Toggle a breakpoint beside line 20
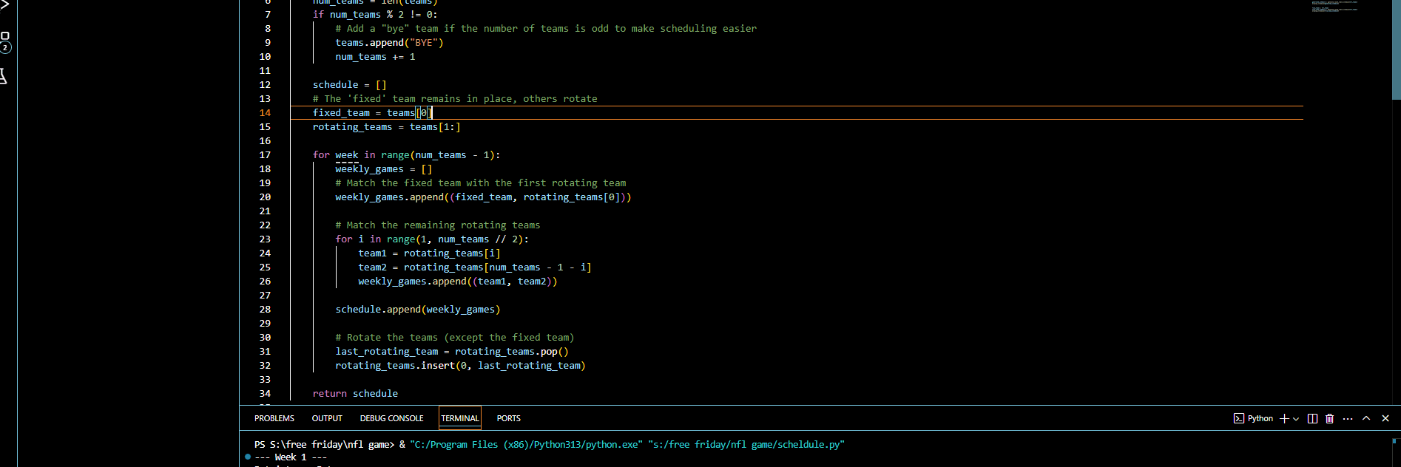This screenshot has height=467, width=1401. [x=251, y=197]
